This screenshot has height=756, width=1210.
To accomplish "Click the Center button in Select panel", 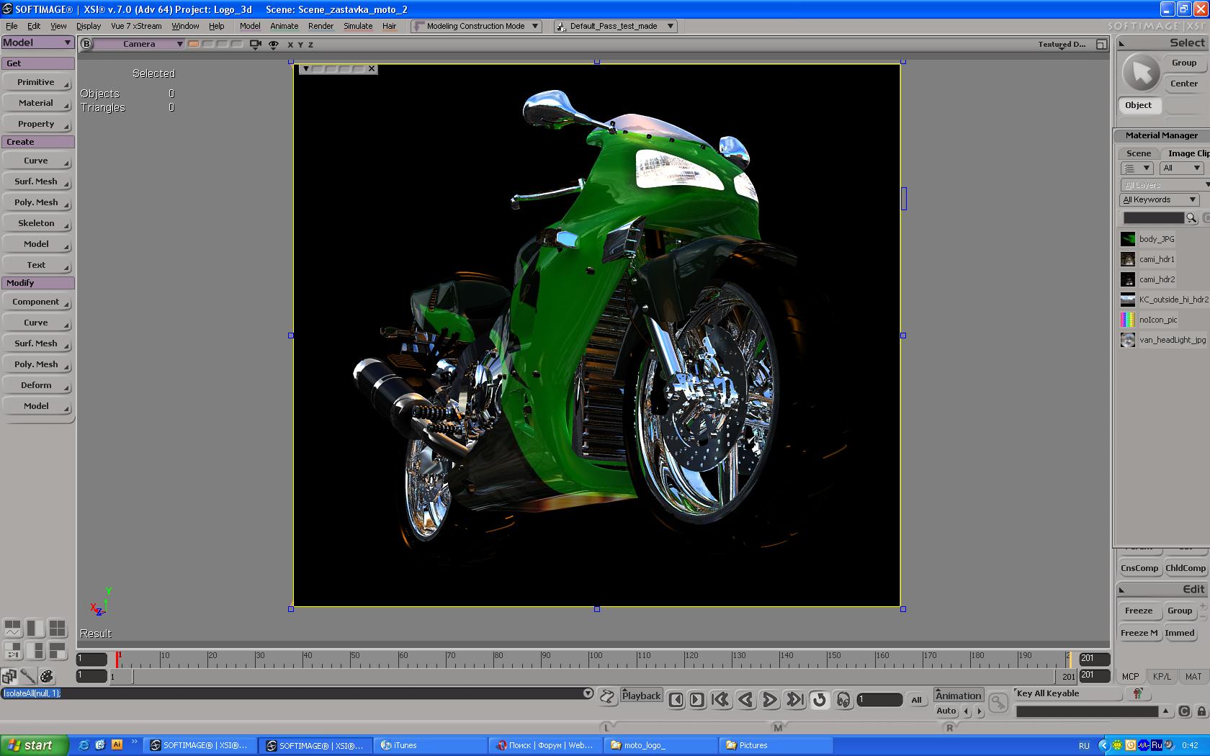I will 1184,84.
